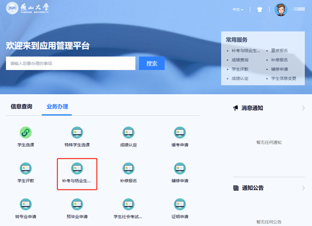Select the 业务办理 tab
312x226 pixels.
coord(57,107)
